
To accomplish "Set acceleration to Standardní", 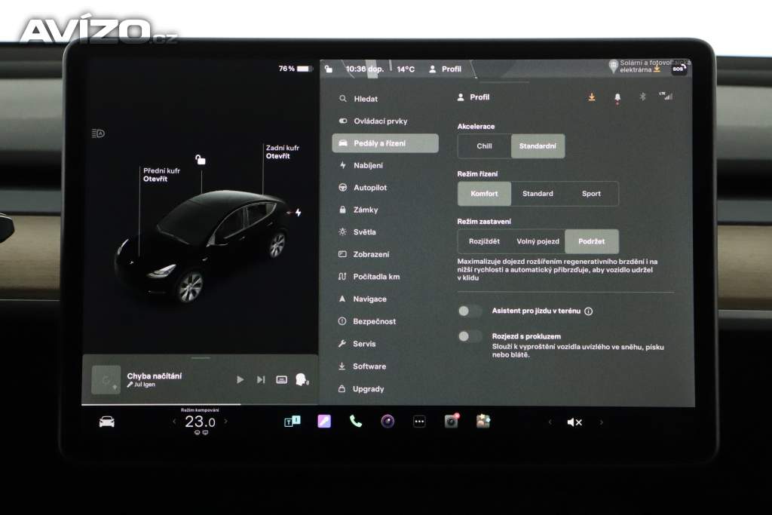I will [538, 146].
